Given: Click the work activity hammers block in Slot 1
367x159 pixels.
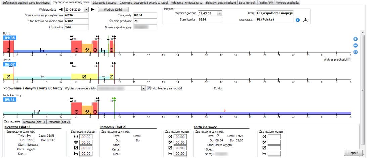Looking at the screenshot, I should pyautogui.click(x=87, y=50).
